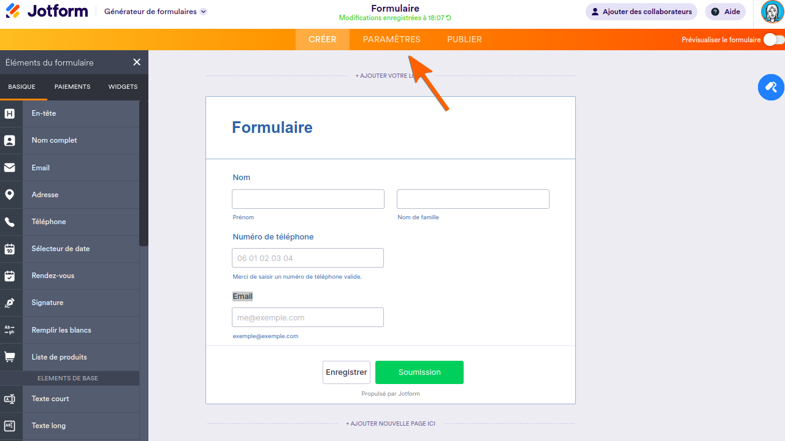This screenshot has height=441, width=785.
Task: Open the form designer paint roller button
Action: (x=771, y=87)
